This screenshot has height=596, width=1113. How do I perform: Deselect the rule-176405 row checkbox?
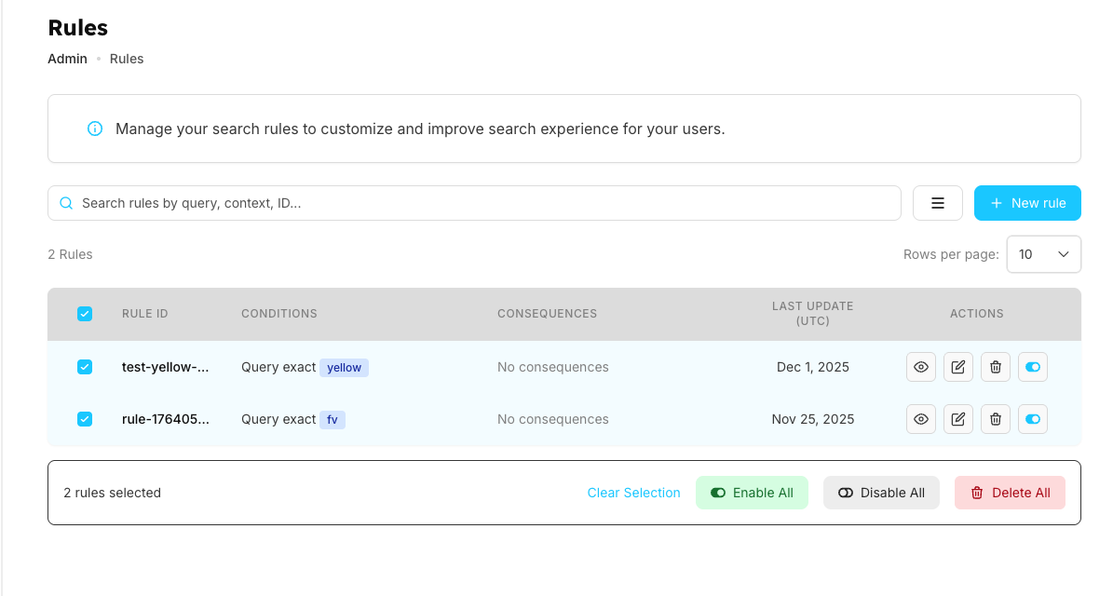[x=85, y=419]
